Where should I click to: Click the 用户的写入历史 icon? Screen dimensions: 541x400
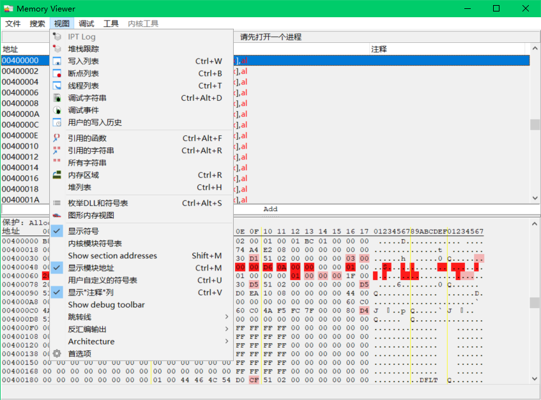57,122
